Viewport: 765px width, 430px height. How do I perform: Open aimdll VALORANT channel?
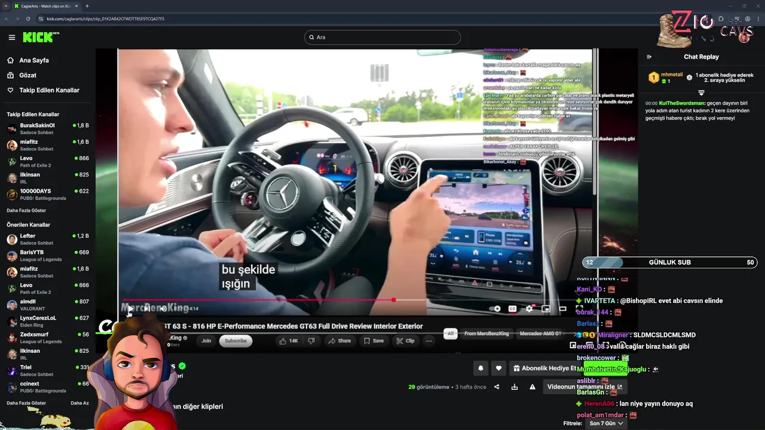[x=48, y=305]
